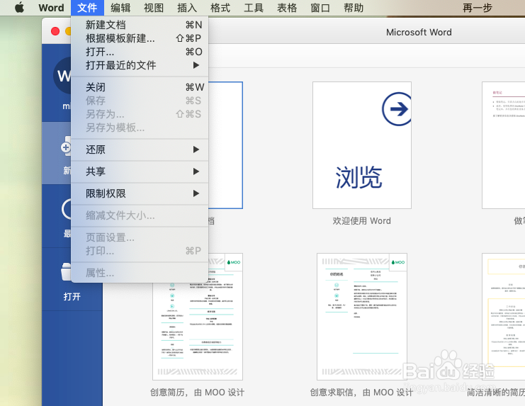This screenshot has height=406, width=525.
Task: Choose 根据模板新建... menu entry
Action: coord(140,38)
